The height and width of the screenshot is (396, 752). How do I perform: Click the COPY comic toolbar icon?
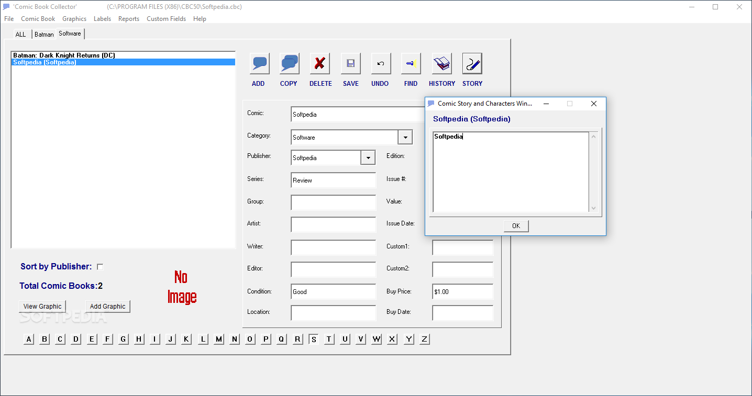point(289,63)
